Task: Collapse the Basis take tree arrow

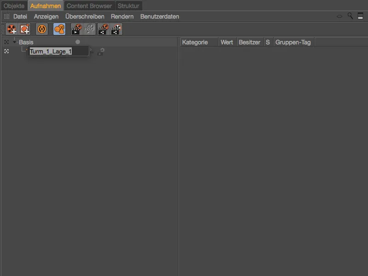Action: pyautogui.click(x=15, y=42)
